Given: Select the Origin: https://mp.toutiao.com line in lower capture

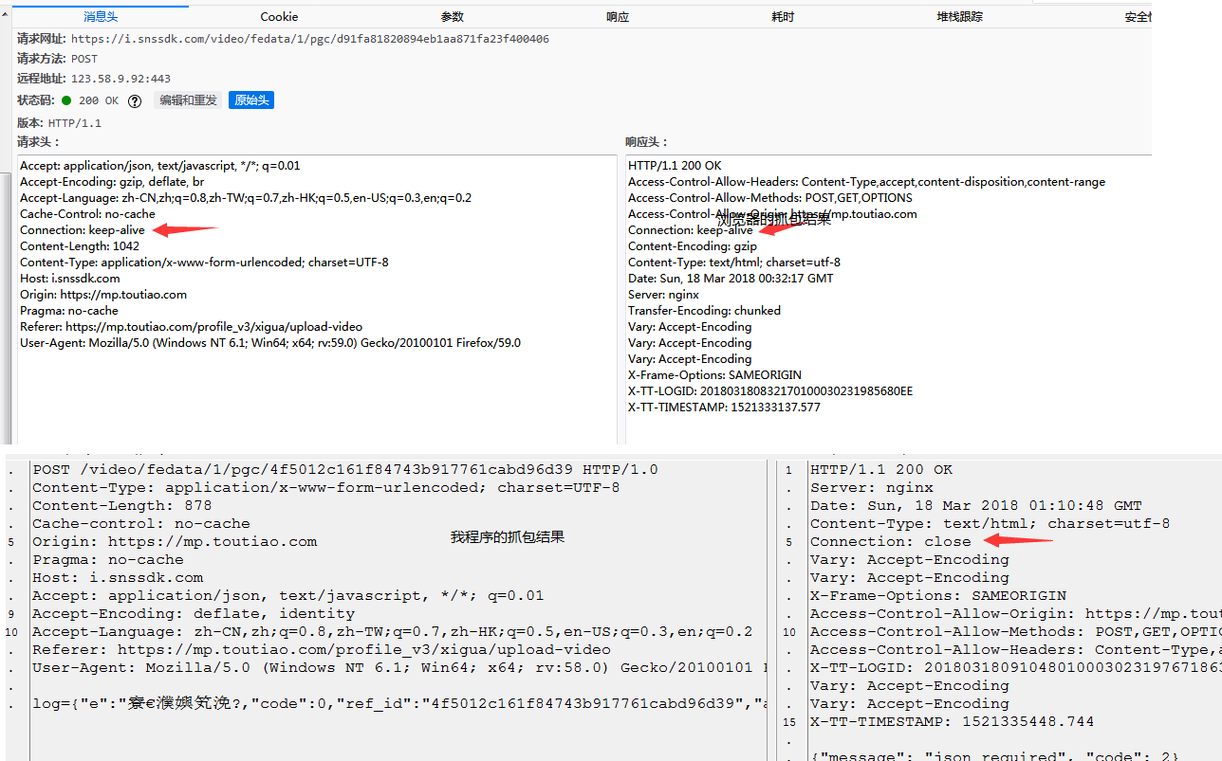Looking at the screenshot, I should [175, 542].
